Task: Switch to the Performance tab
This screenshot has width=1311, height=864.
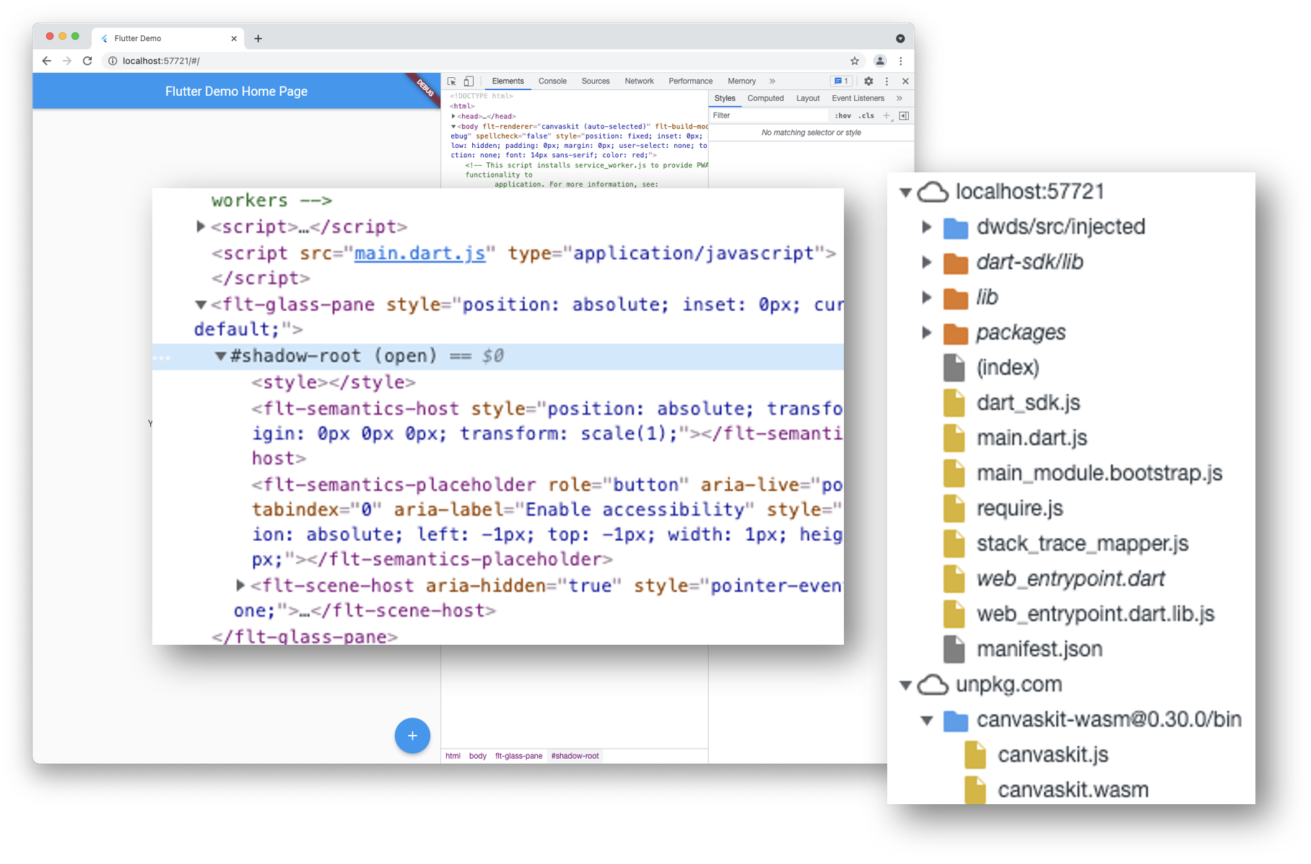Action: pyautogui.click(x=690, y=81)
